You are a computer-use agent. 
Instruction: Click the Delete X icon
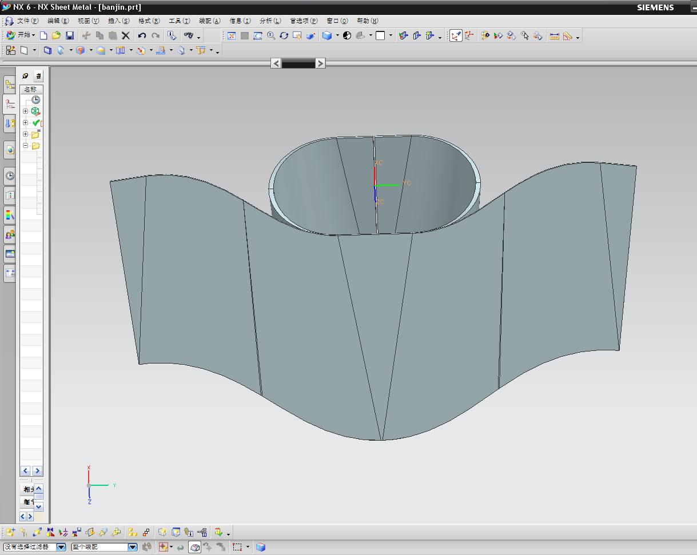126,35
